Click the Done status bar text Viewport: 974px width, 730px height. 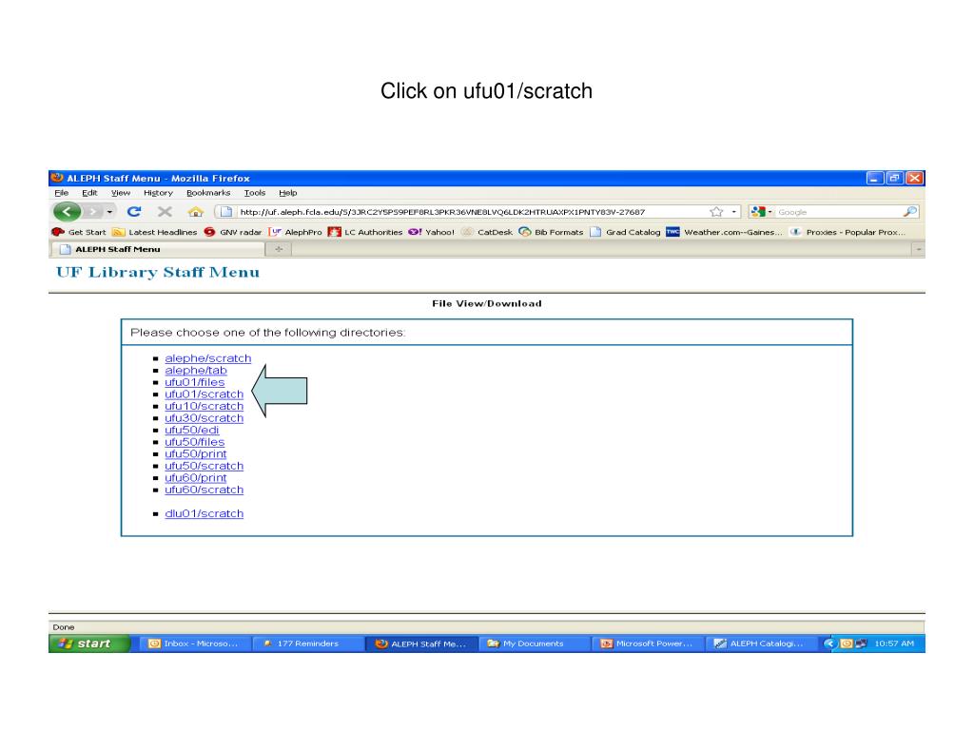coord(64,627)
